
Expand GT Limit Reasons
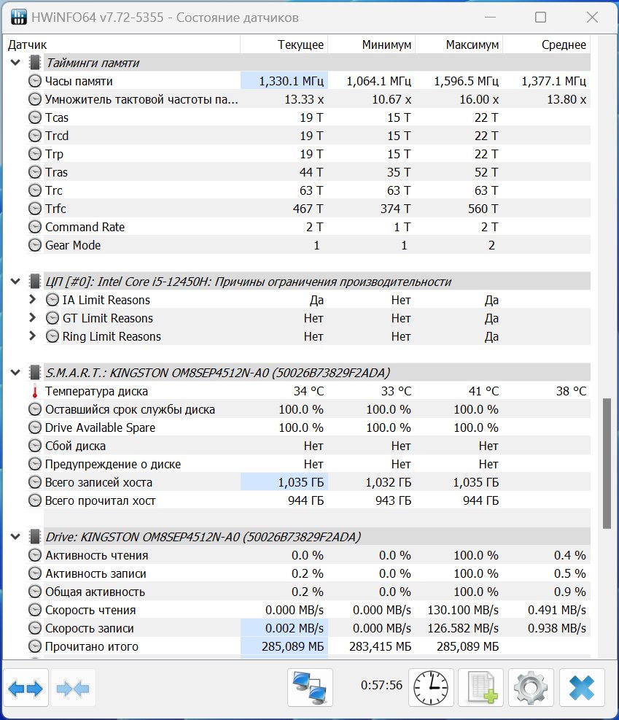[x=32, y=318]
